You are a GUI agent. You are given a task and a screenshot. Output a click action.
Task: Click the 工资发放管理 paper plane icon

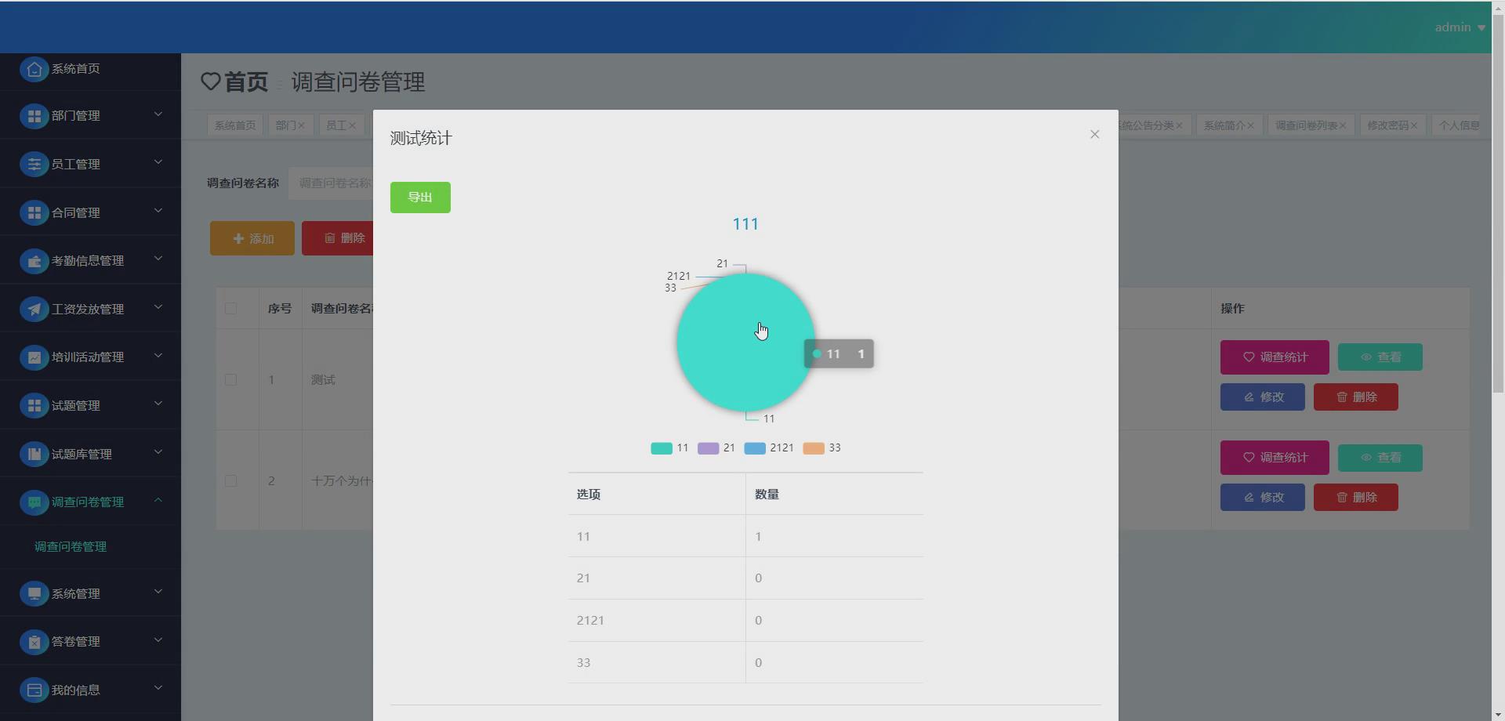click(x=34, y=310)
